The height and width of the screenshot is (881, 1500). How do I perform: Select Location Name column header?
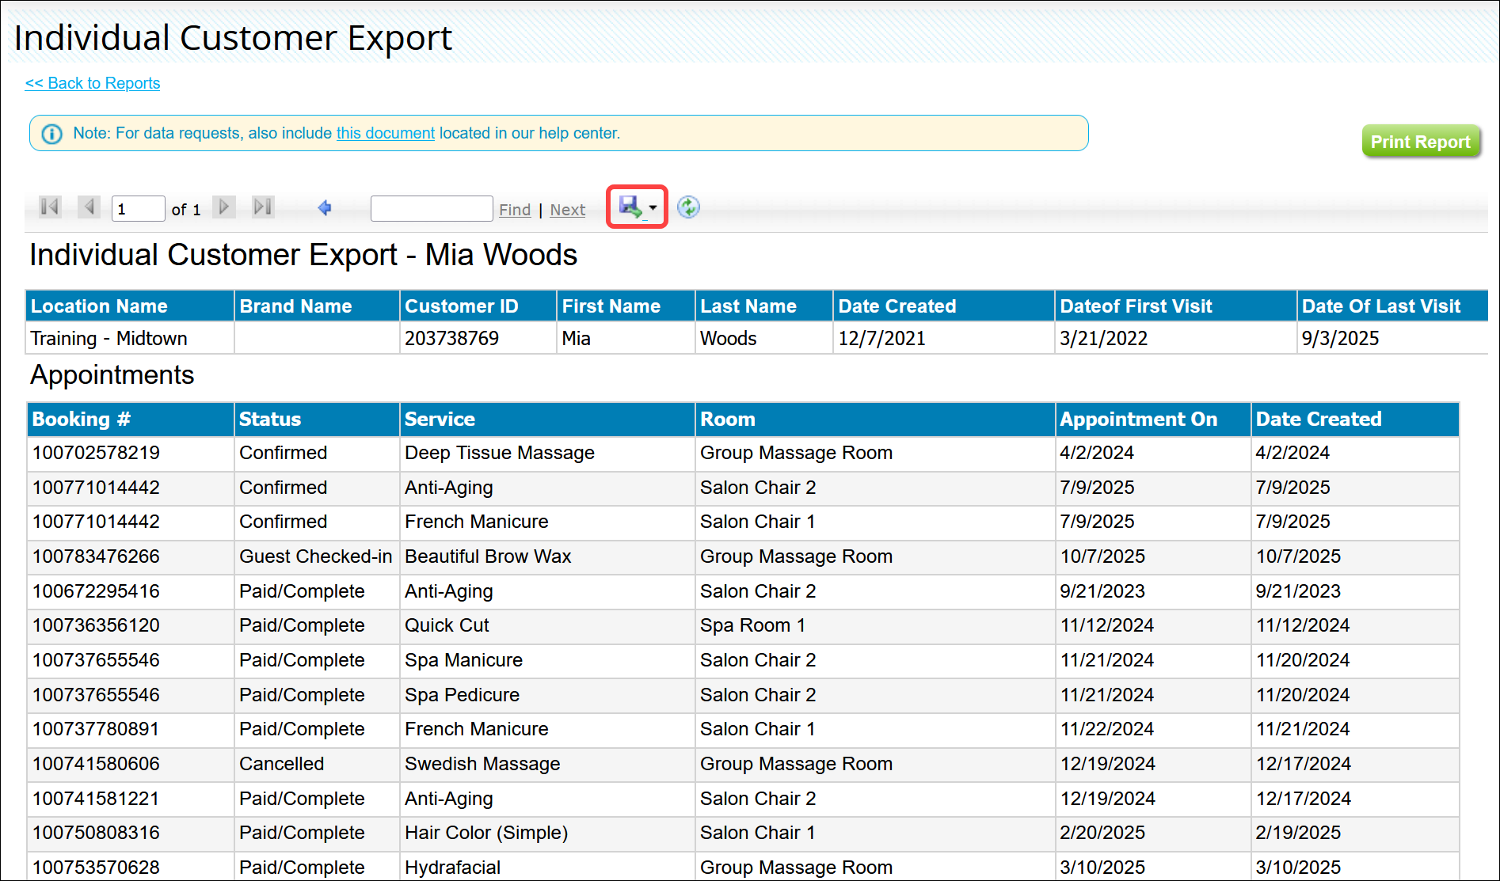pyautogui.click(x=130, y=306)
